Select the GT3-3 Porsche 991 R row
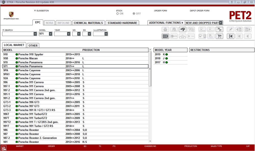The height and width of the screenshot is (151, 255). click(x=75, y=110)
